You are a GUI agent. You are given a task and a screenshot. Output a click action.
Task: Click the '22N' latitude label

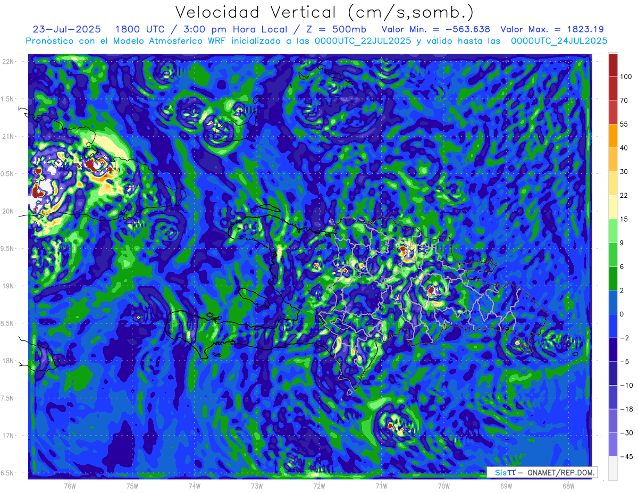tap(8, 61)
